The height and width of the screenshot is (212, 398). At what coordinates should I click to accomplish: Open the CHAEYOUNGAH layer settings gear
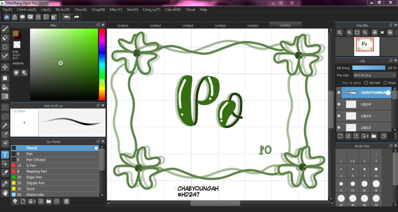tap(388, 93)
